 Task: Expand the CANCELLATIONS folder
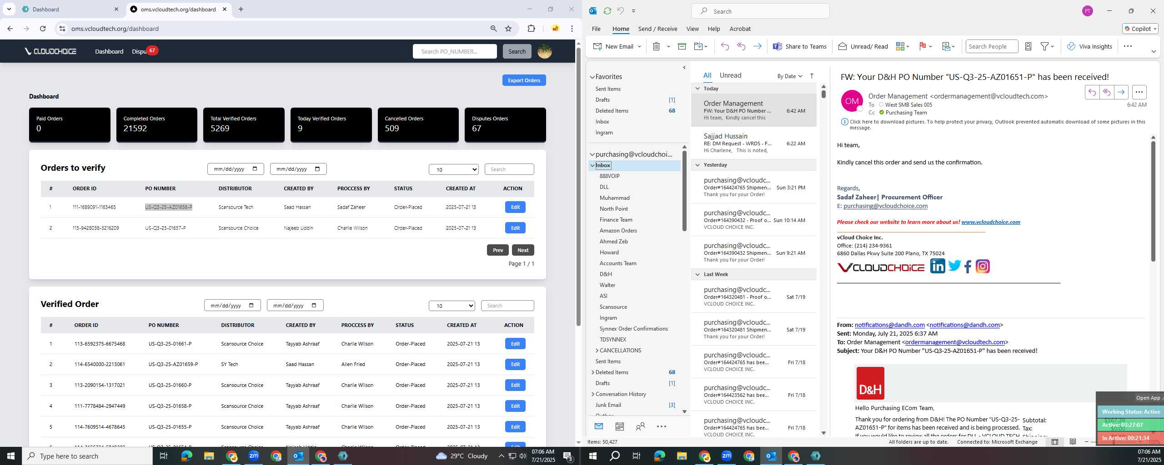pyautogui.click(x=597, y=351)
